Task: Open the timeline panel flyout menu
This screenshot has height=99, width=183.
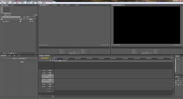Action: coord(172,55)
